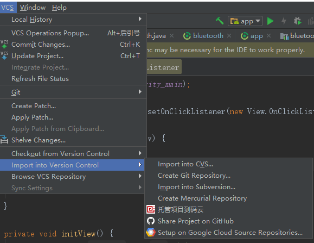Choose Update Project menu item
Screen dimensions: 314x243
73,56
